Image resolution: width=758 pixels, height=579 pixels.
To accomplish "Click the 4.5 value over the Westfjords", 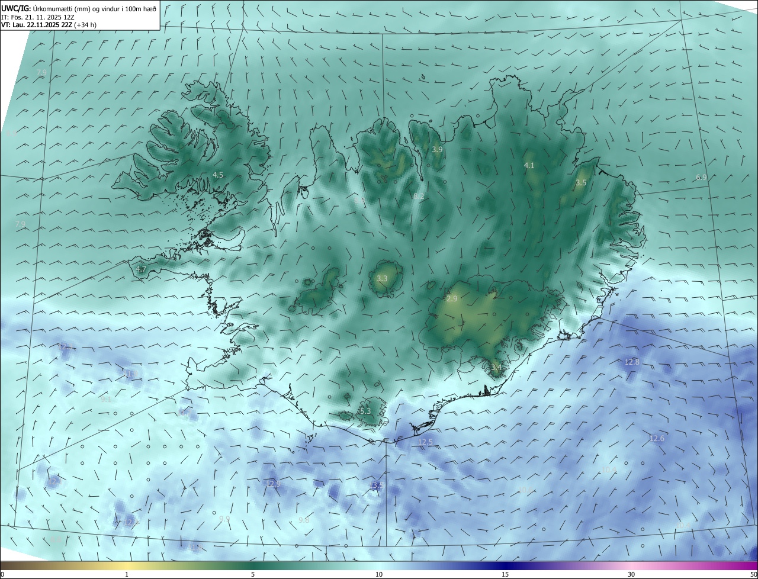I will click(218, 175).
